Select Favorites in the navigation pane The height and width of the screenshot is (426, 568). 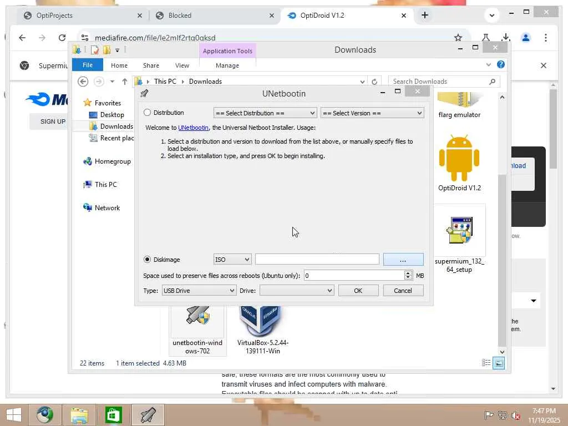108,103
